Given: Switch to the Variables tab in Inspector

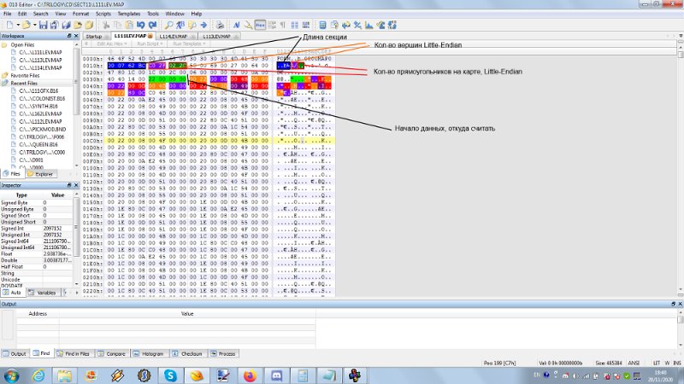Looking at the screenshot, I should click(43, 293).
